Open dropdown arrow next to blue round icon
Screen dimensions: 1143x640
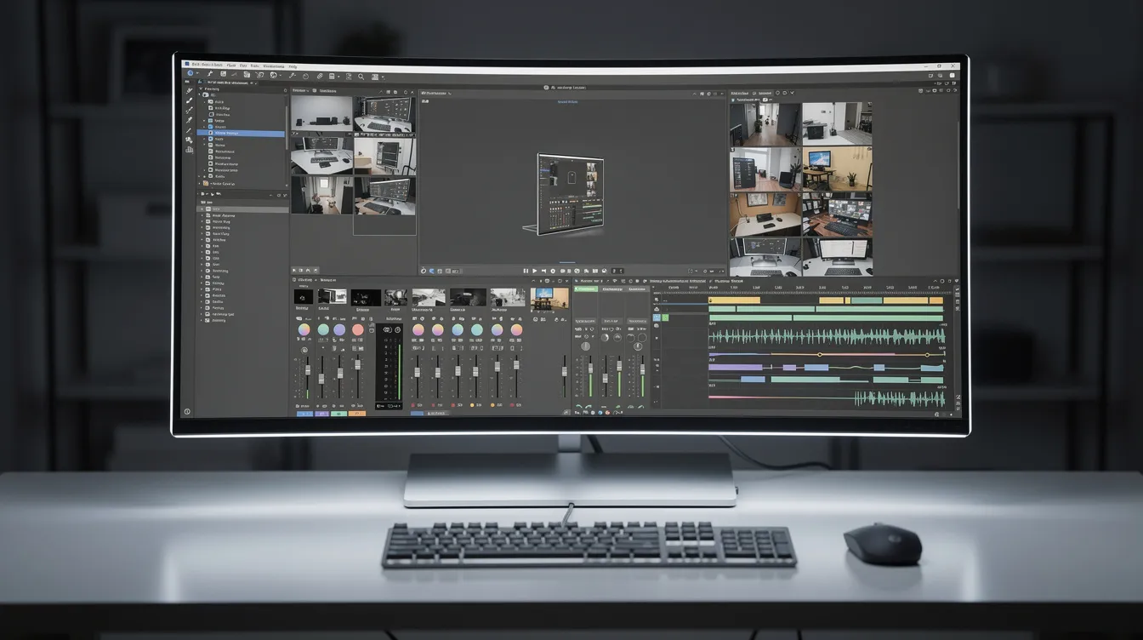197,73
